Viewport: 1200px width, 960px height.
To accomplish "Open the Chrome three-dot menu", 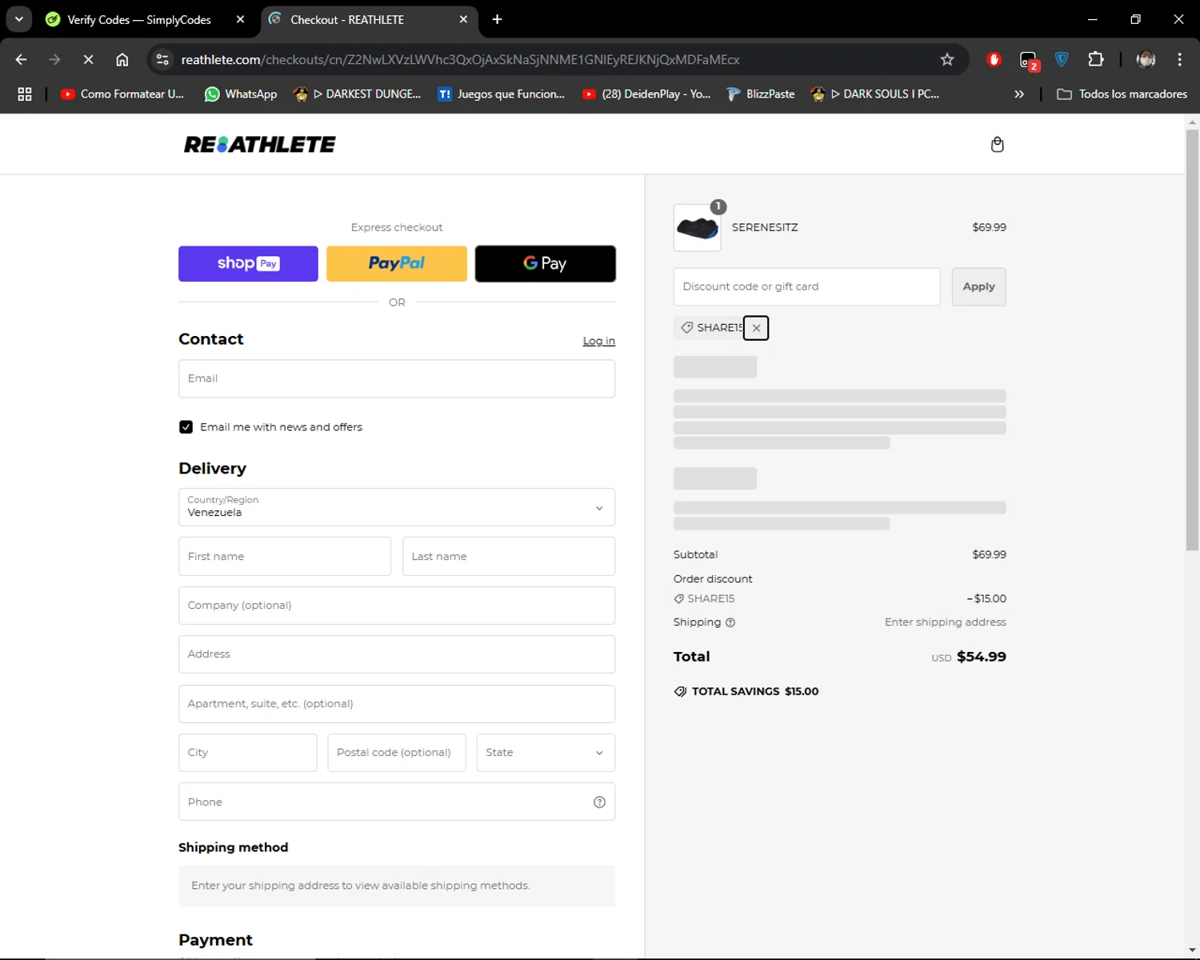I will (x=1179, y=59).
